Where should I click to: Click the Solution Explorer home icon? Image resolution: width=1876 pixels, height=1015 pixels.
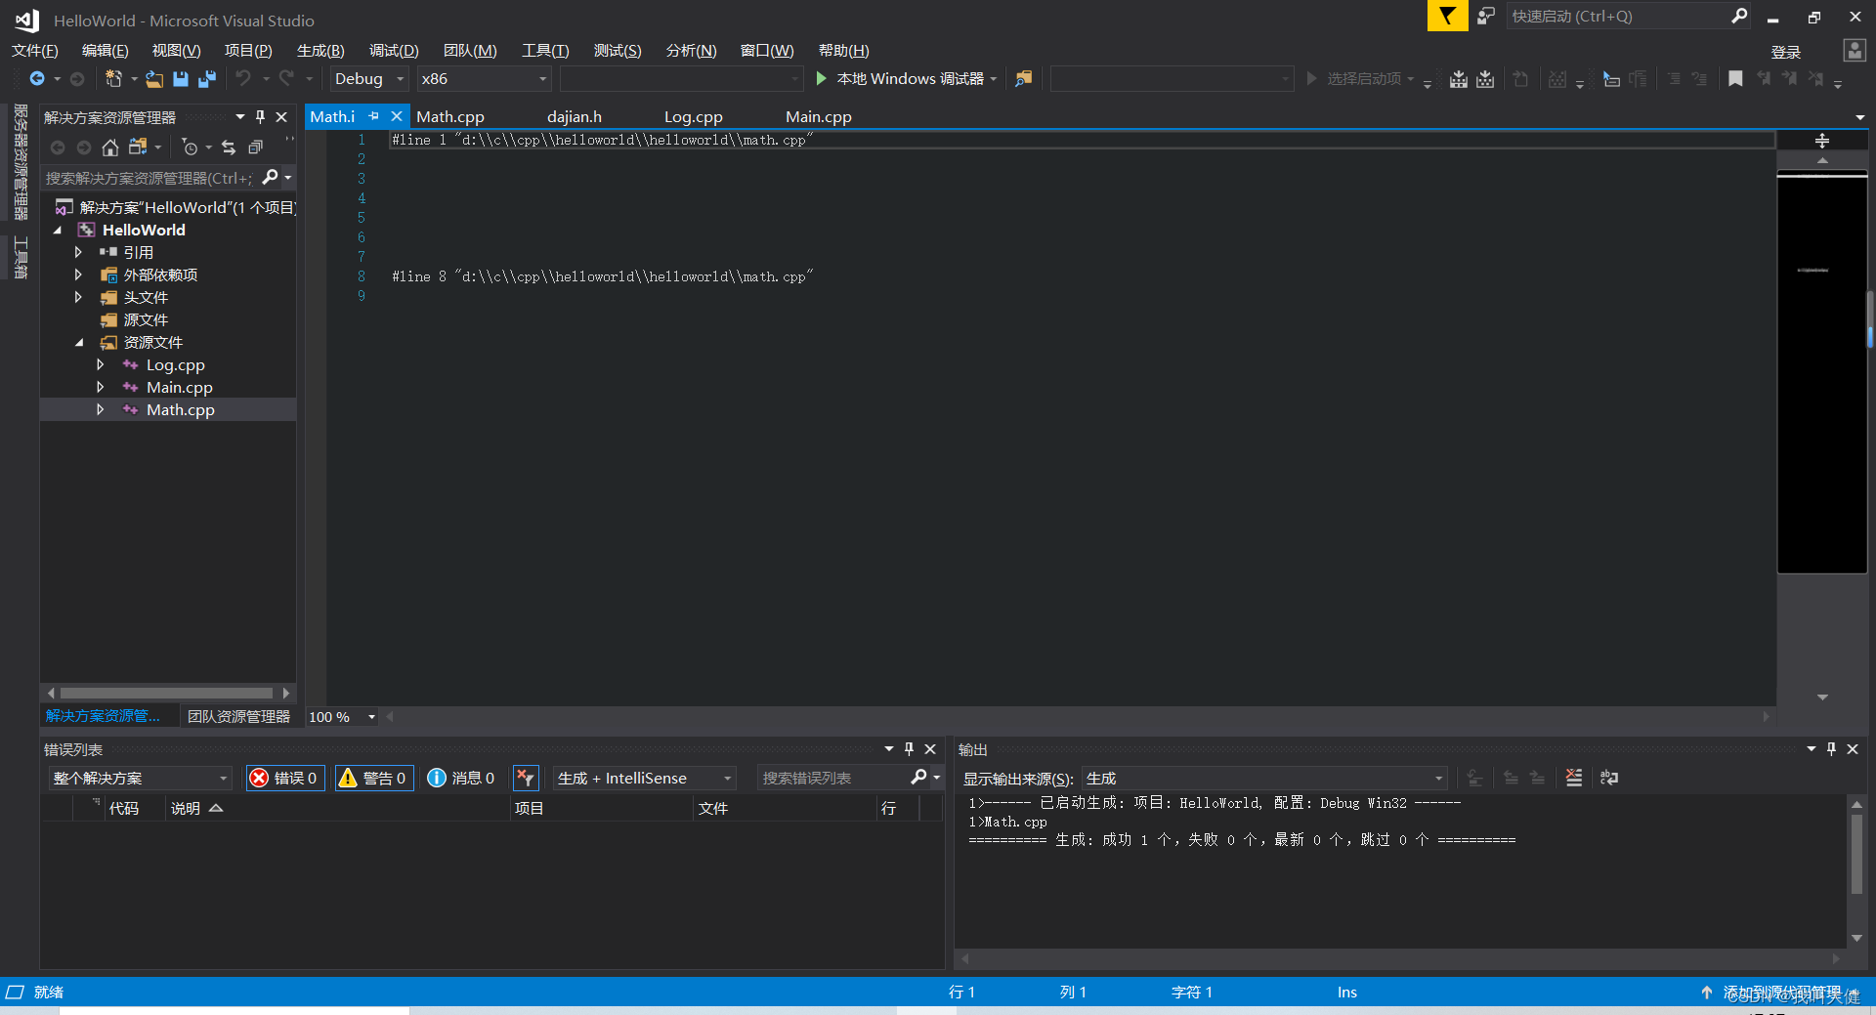110,147
